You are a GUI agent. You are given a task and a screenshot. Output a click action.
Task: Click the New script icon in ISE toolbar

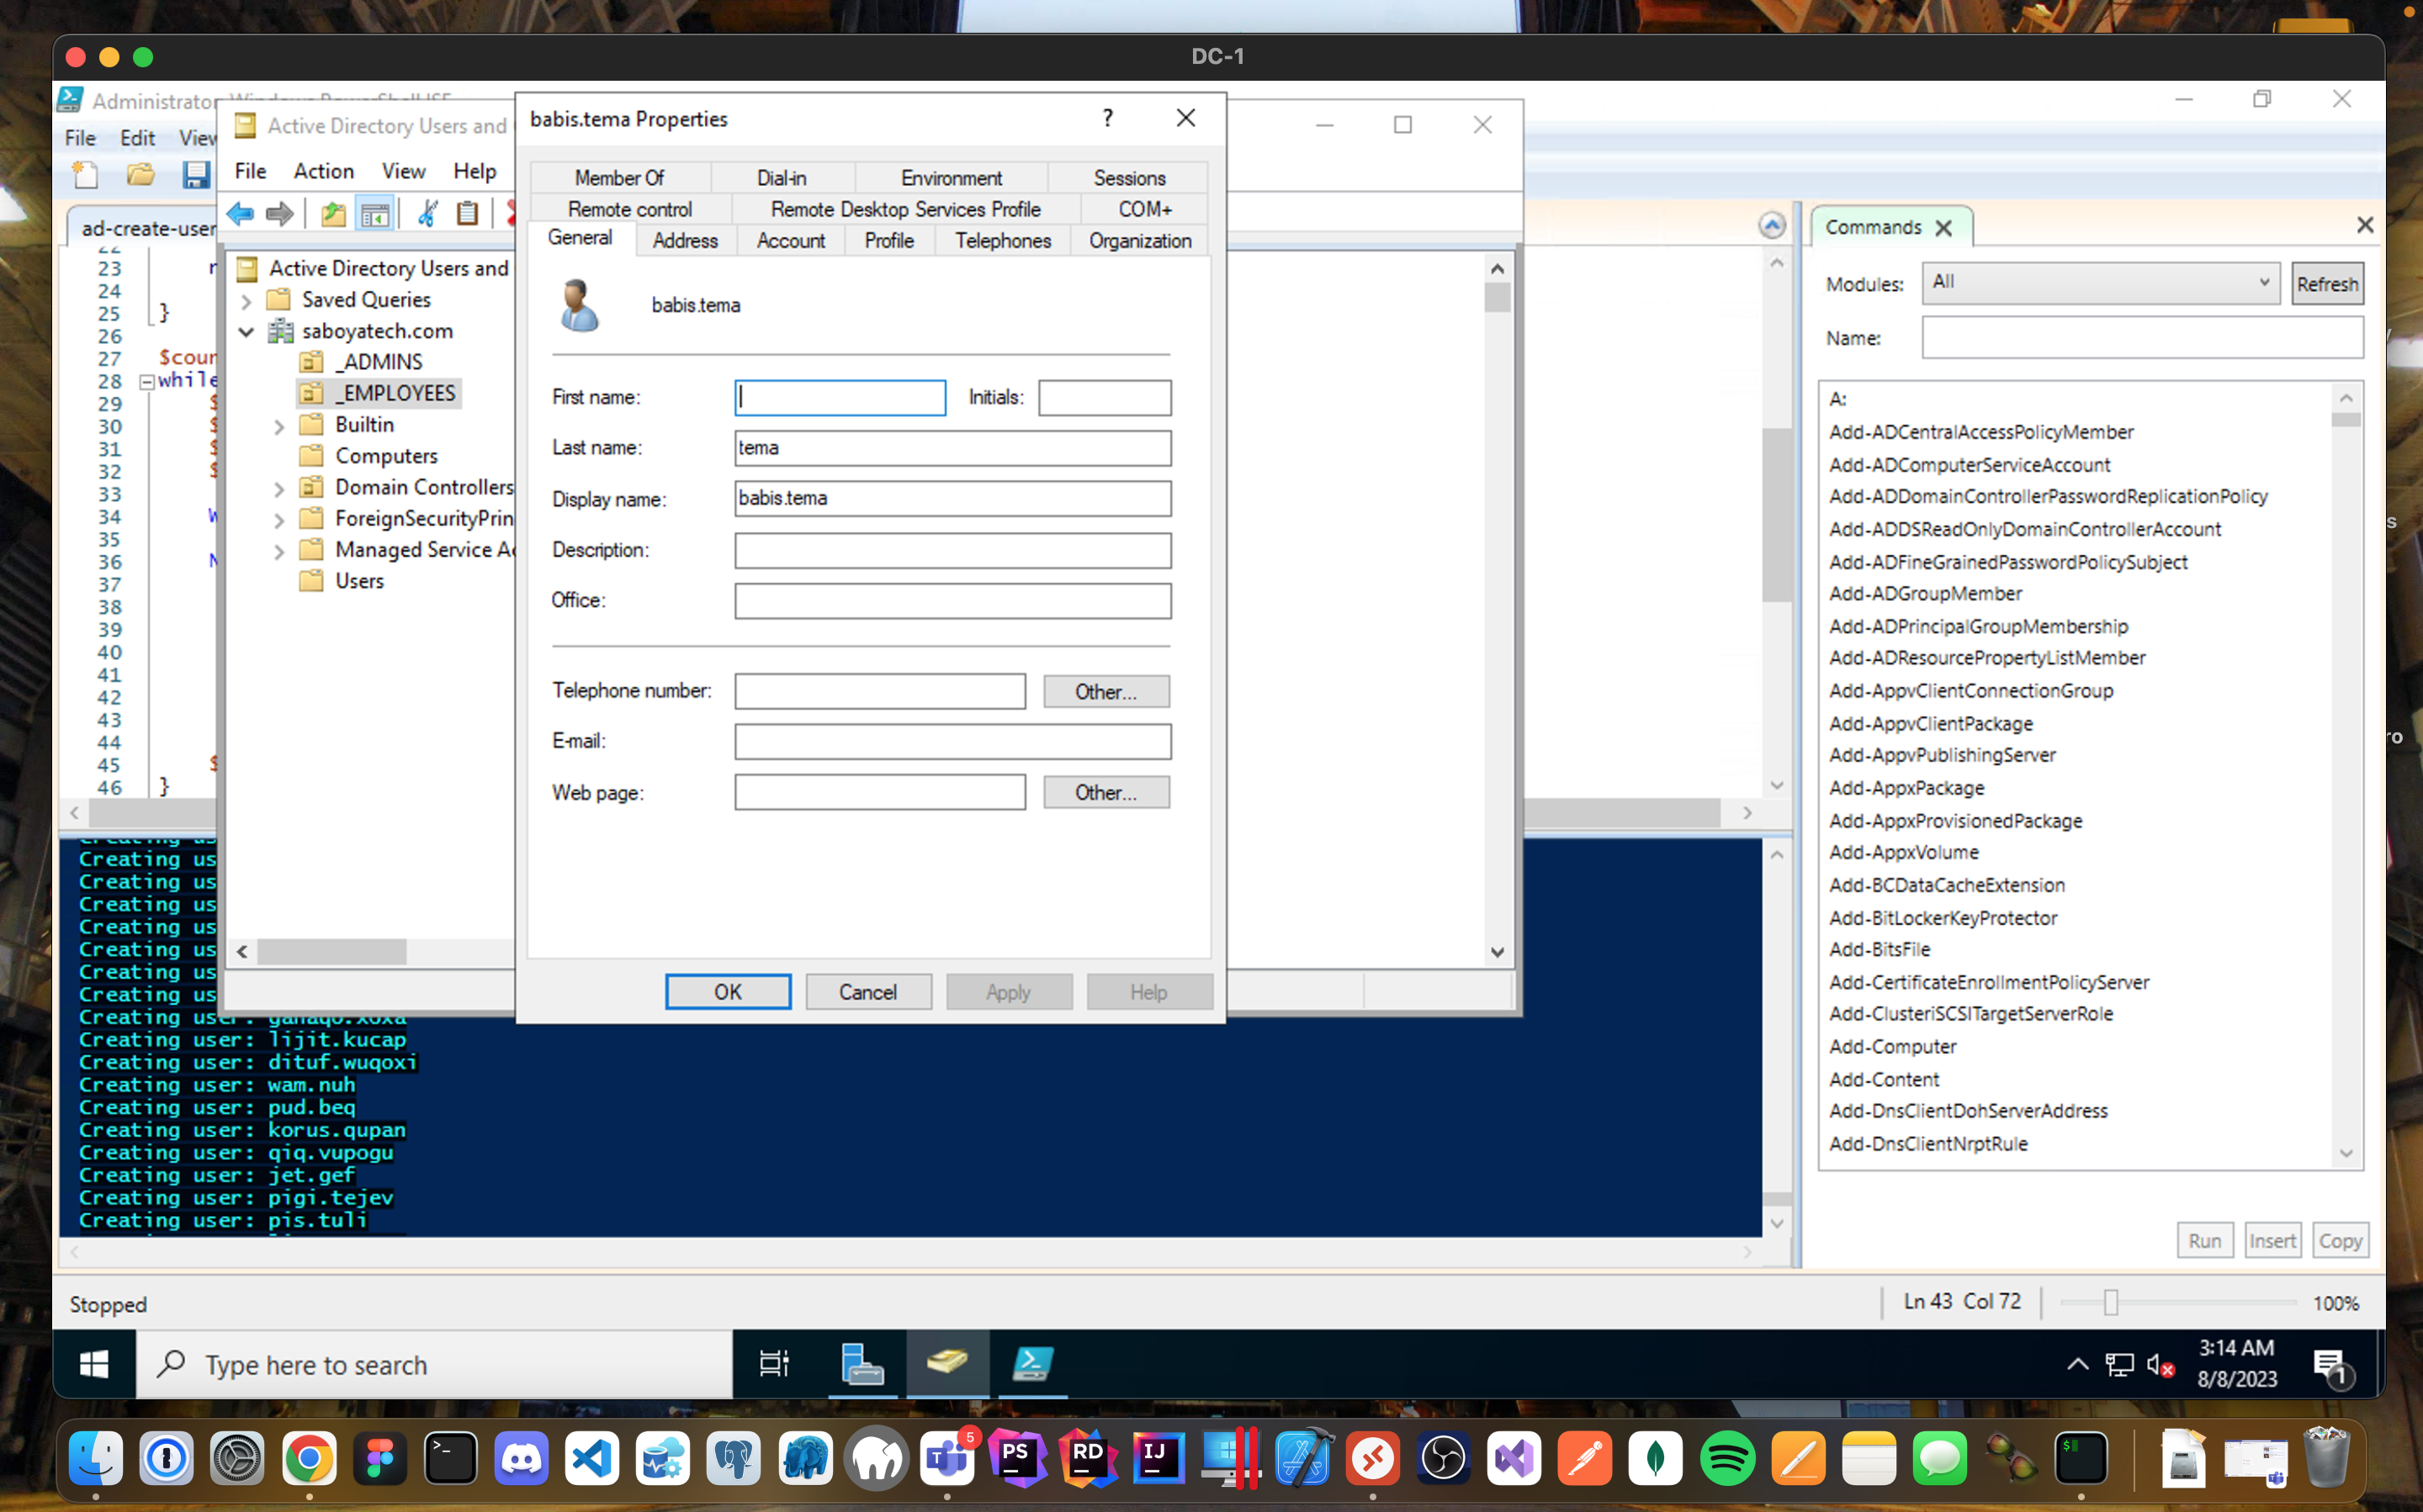pos(86,175)
